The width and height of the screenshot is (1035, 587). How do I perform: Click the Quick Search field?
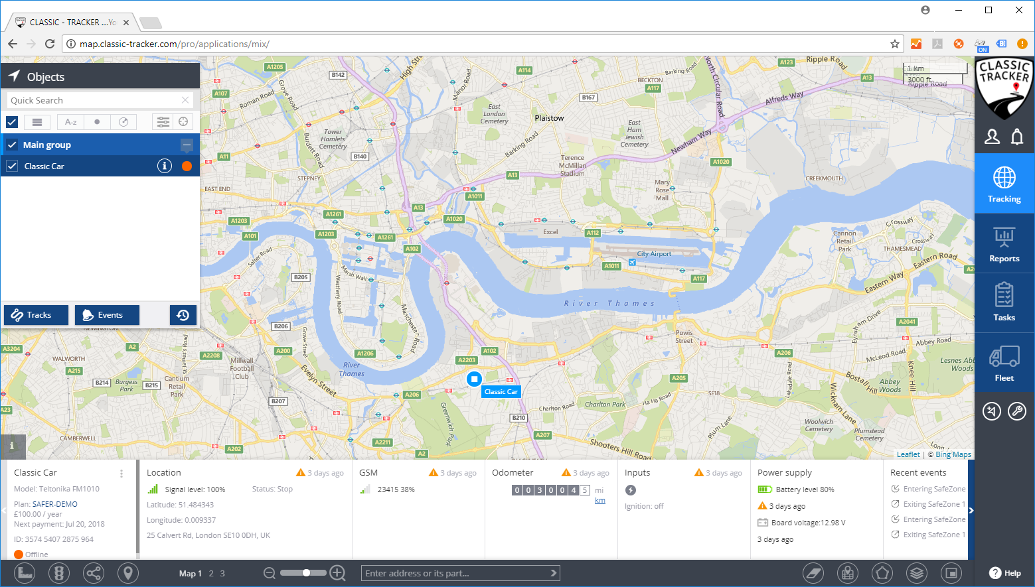(93, 100)
